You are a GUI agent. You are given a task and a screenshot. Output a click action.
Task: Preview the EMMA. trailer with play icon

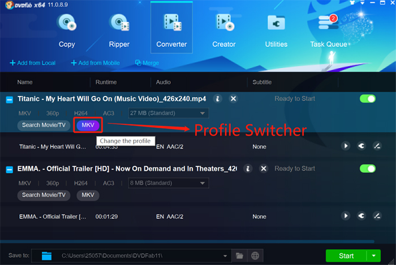tap(346, 216)
